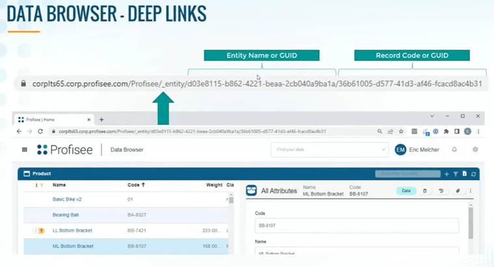Viewport: 494px width, 267px height.
Task: Open the tab search chevron in browser
Action: coord(432,116)
